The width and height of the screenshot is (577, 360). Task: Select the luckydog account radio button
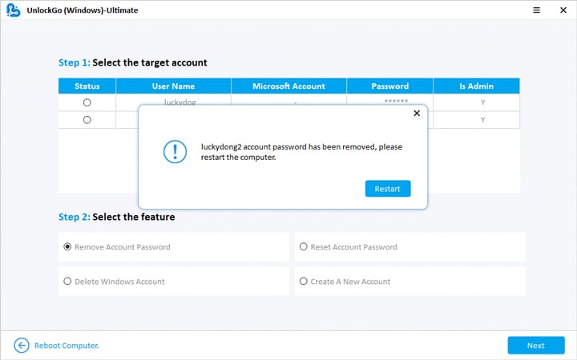click(87, 102)
